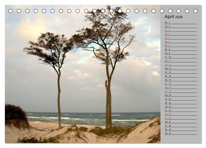This screenshot has width=206, height=148.
Task: Click the red So 12 entry
Action: (x=181, y=65)
